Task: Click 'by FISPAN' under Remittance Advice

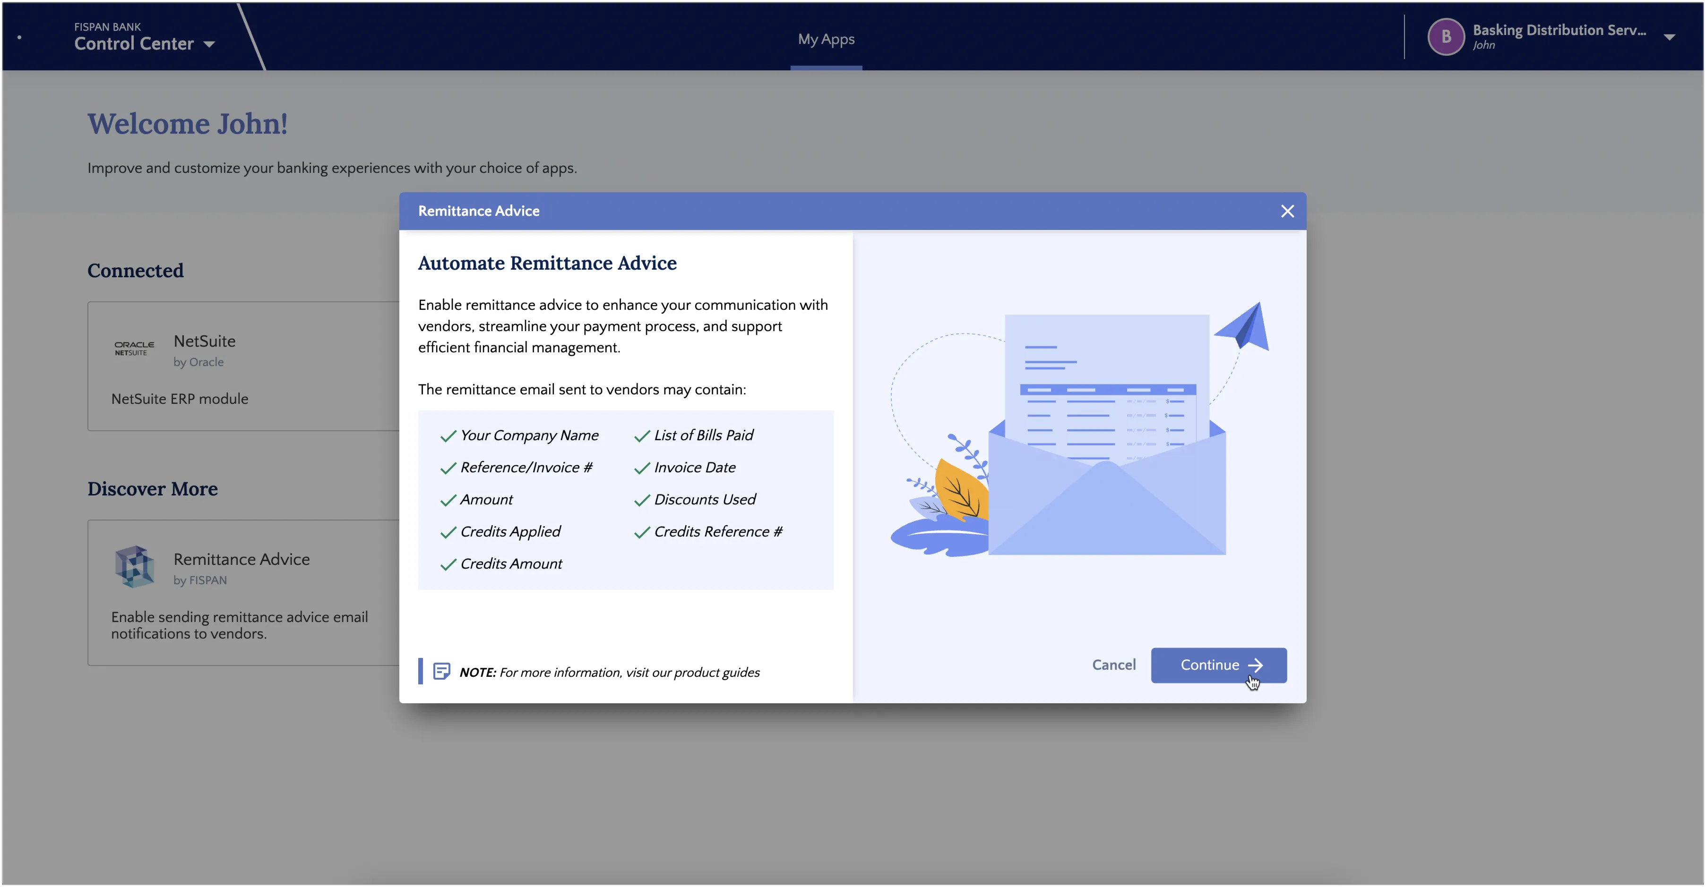Action: tap(200, 580)
